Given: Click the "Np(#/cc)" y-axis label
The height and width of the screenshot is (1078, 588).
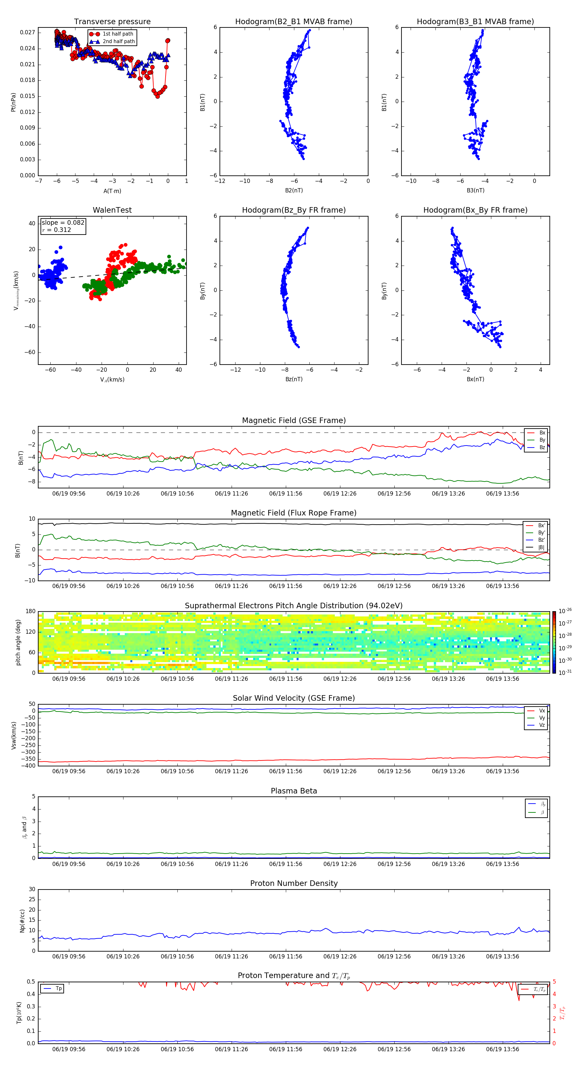Looking at the screenshot, I should 22,921.
